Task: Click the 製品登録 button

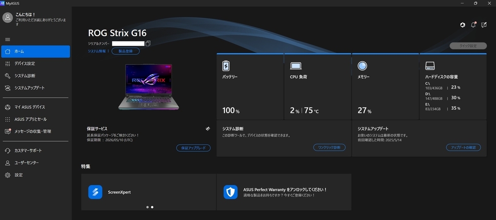Action: point(126,51)
